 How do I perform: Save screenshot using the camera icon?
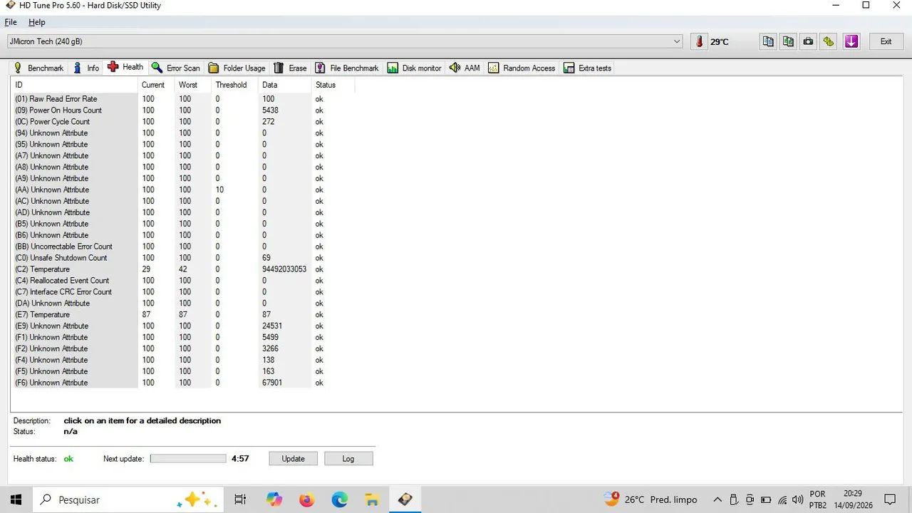click(808, 41)
